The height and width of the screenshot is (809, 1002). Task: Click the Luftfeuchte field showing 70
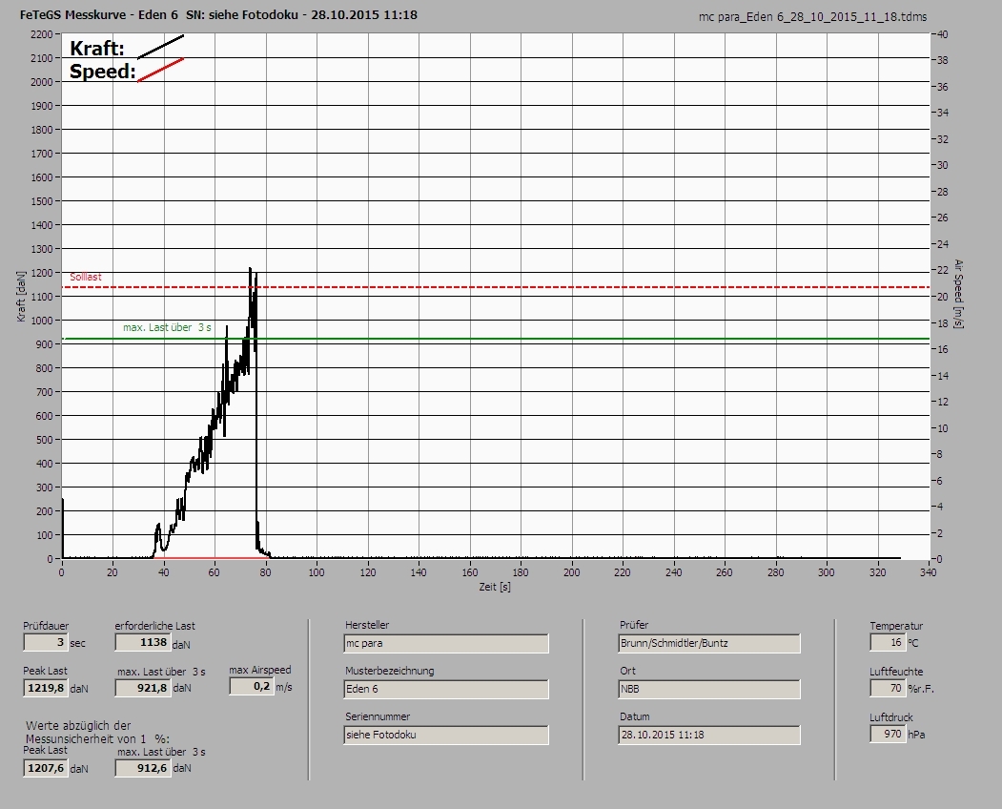tap(888, 688)
